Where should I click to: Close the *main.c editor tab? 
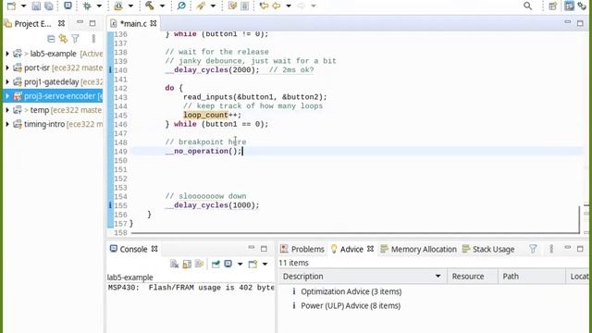click(154, 23)
